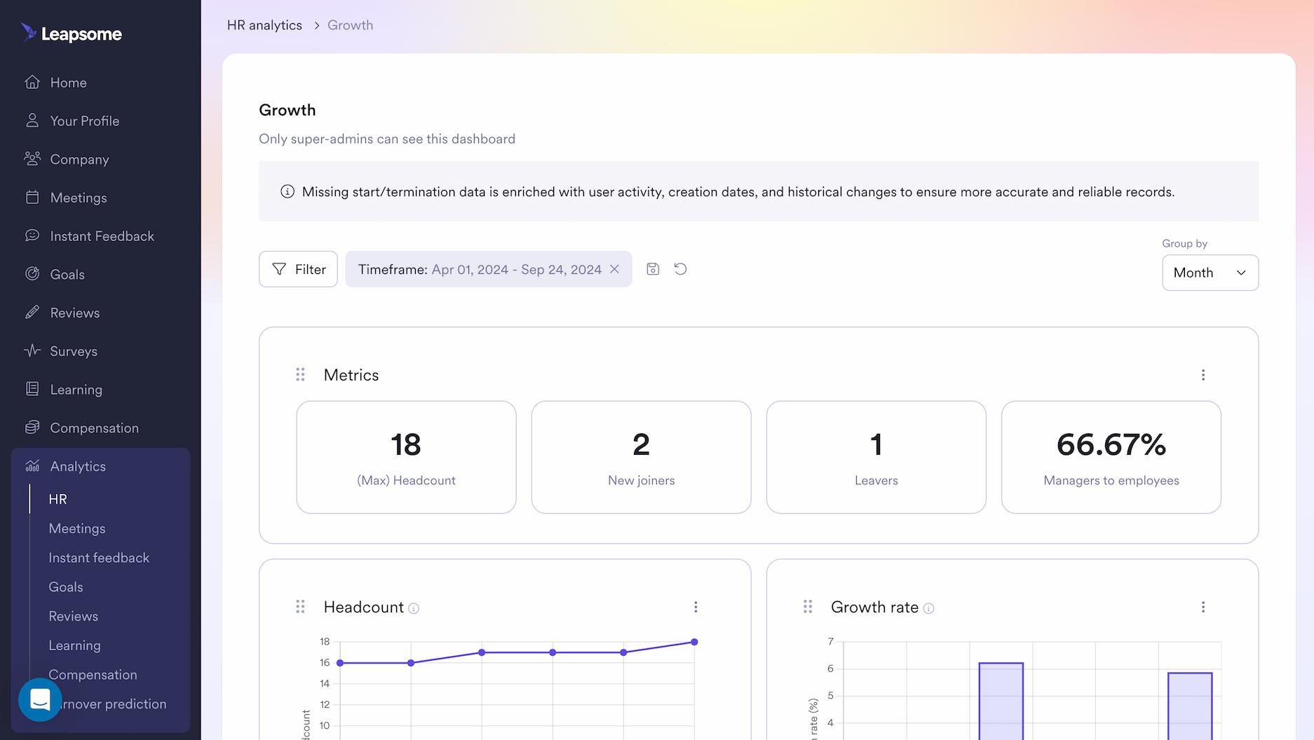Open the Filter panel
The image size is (1314, 740).
(x=298, y=268)
